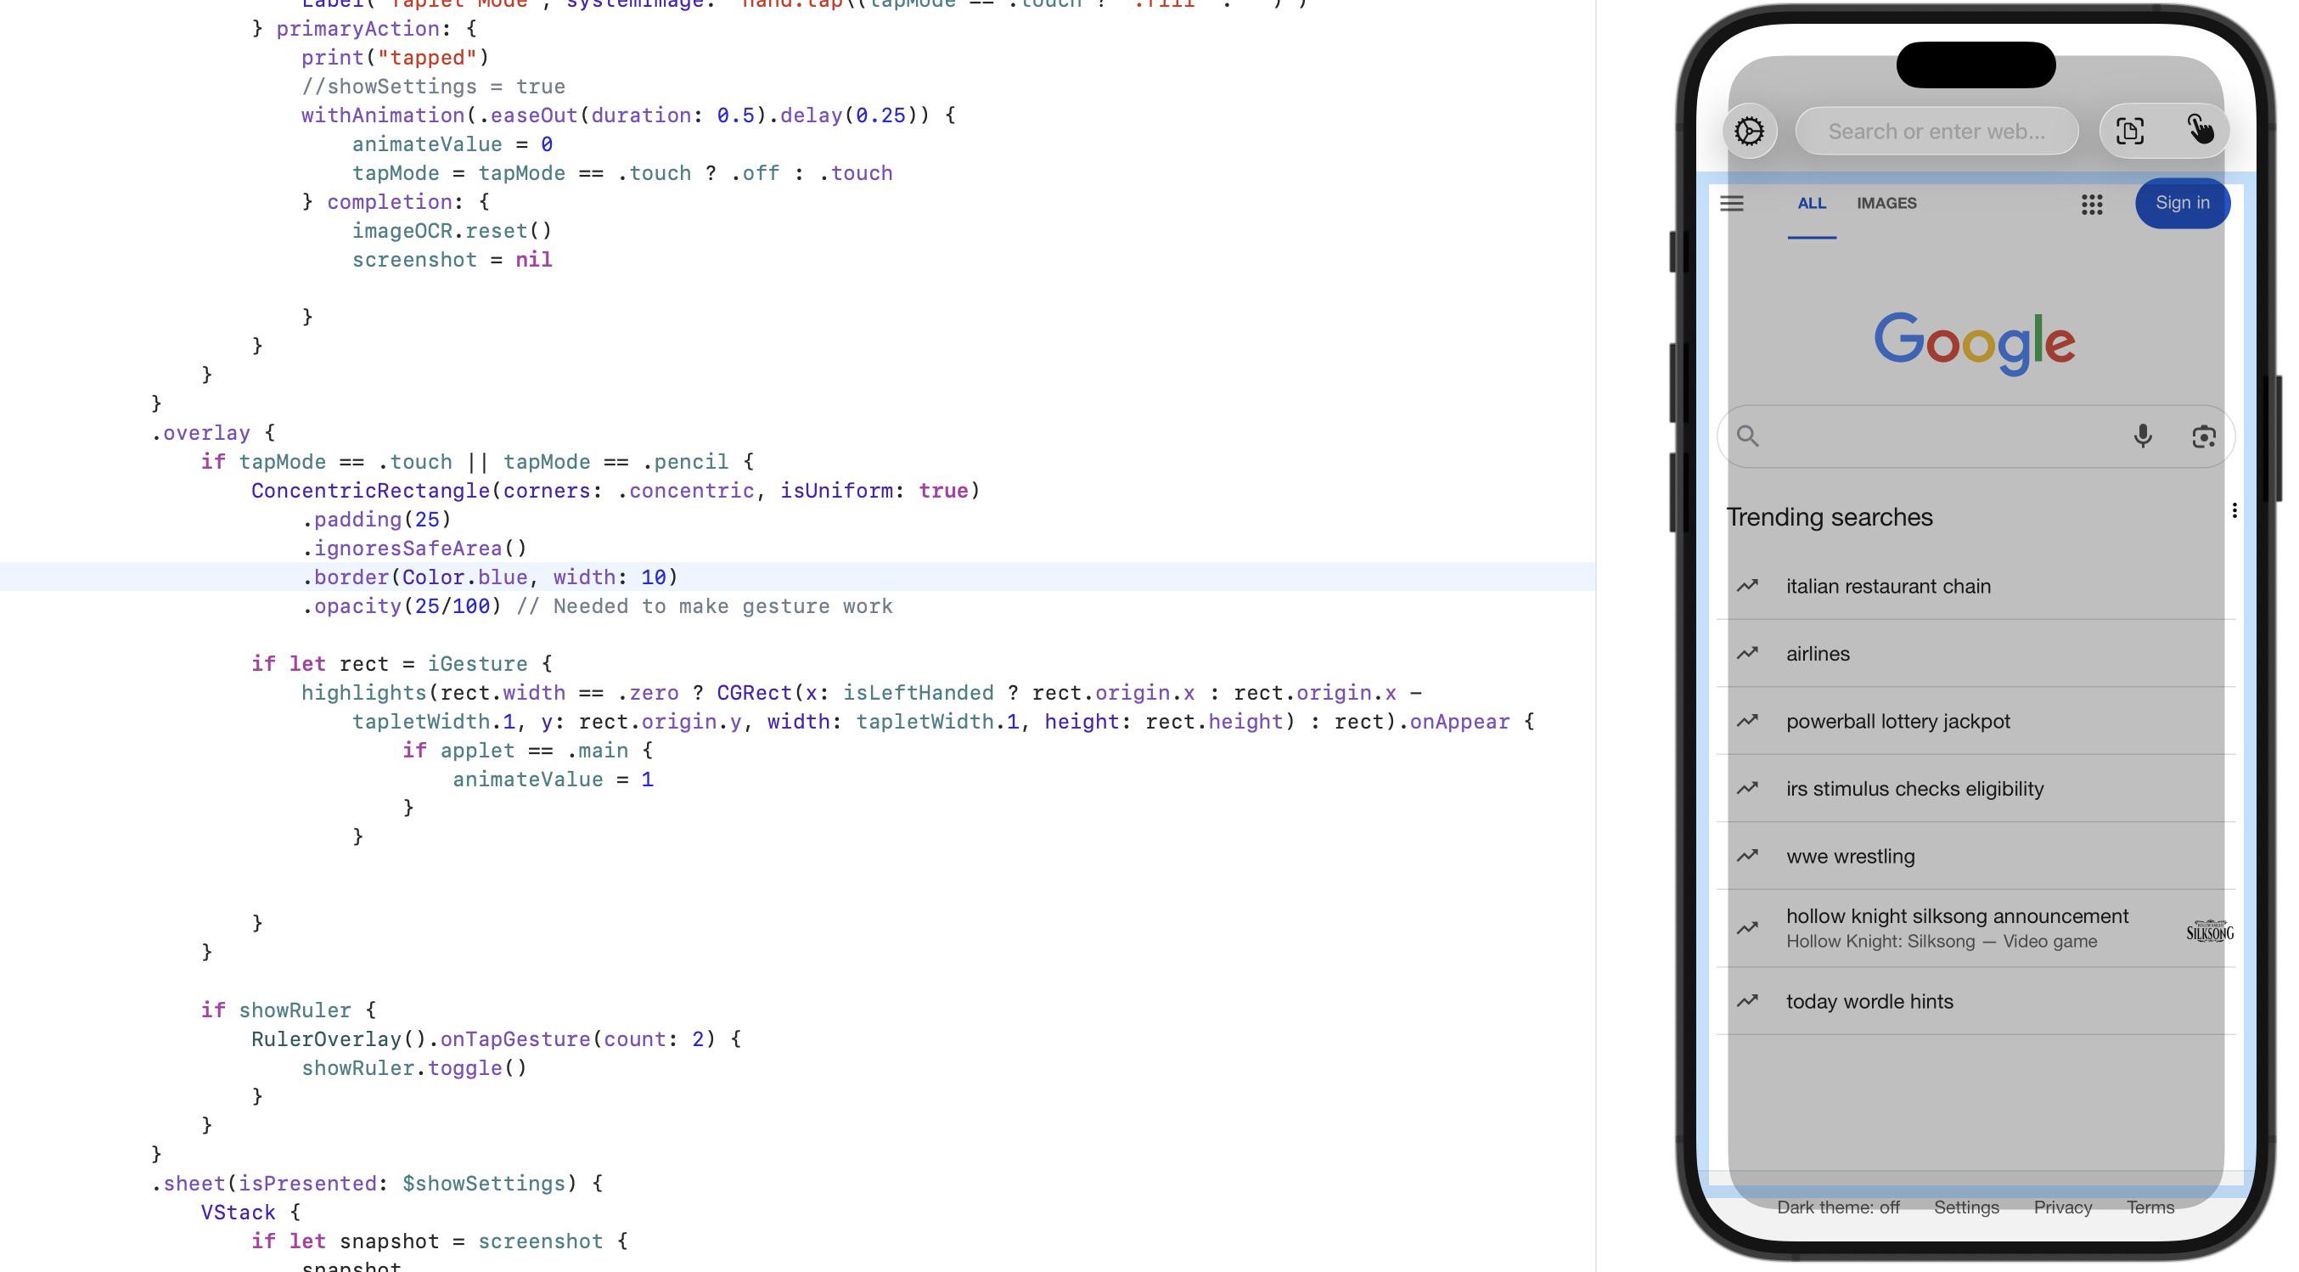Screen dimensions: 2299x1272
Task: Select trending search irs stimulus checks eligibility
Action: point(1976,789)
